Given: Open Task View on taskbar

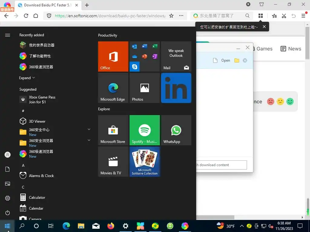Looking at the screenshot, I should pos(51,226).
